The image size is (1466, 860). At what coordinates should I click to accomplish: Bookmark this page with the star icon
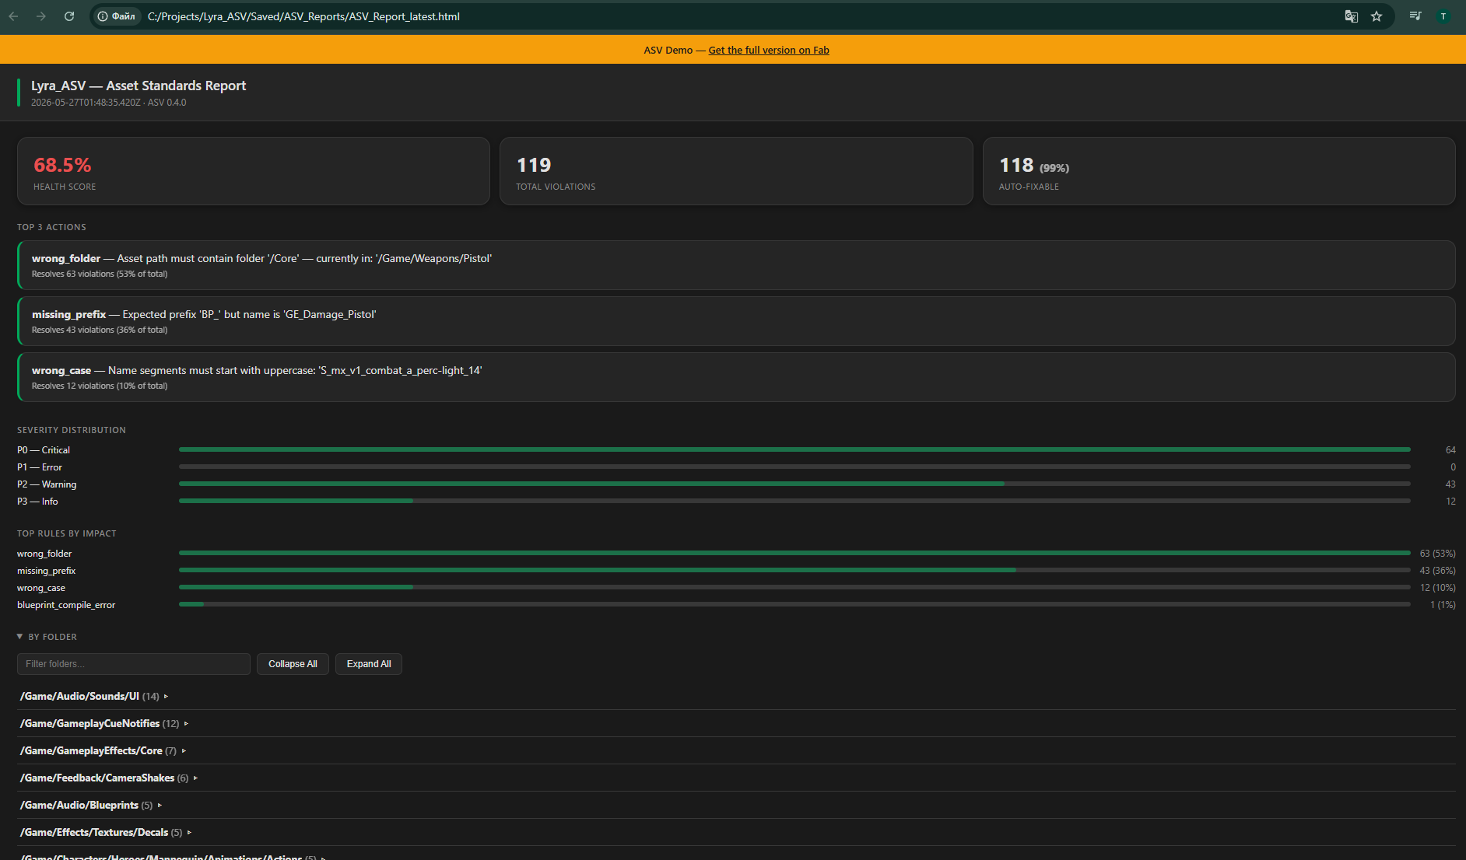(x=1377, y=16)
